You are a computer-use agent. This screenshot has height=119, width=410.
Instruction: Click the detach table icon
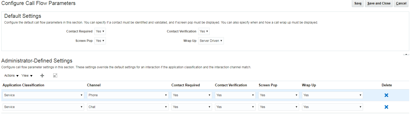click(55, 76)
